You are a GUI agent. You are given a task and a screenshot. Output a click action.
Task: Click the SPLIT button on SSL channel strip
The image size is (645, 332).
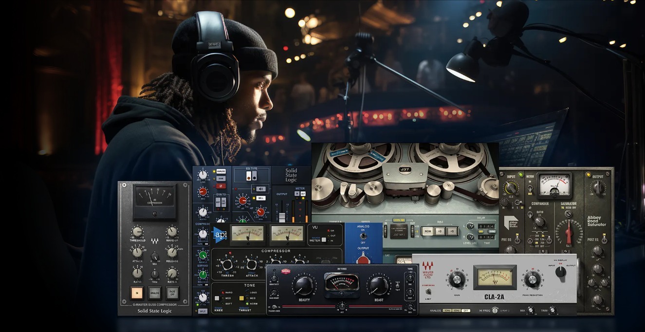click(x=203, y=311)
